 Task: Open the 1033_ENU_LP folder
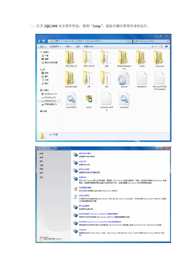click(71, 59)
